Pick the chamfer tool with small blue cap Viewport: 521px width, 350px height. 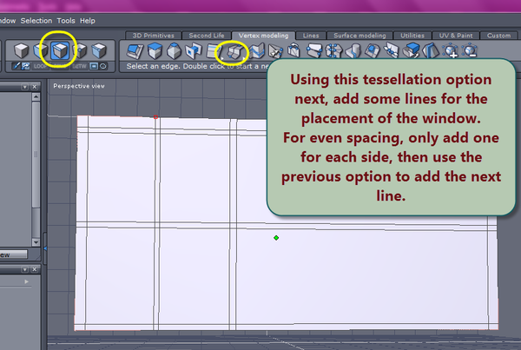(175, 51)
